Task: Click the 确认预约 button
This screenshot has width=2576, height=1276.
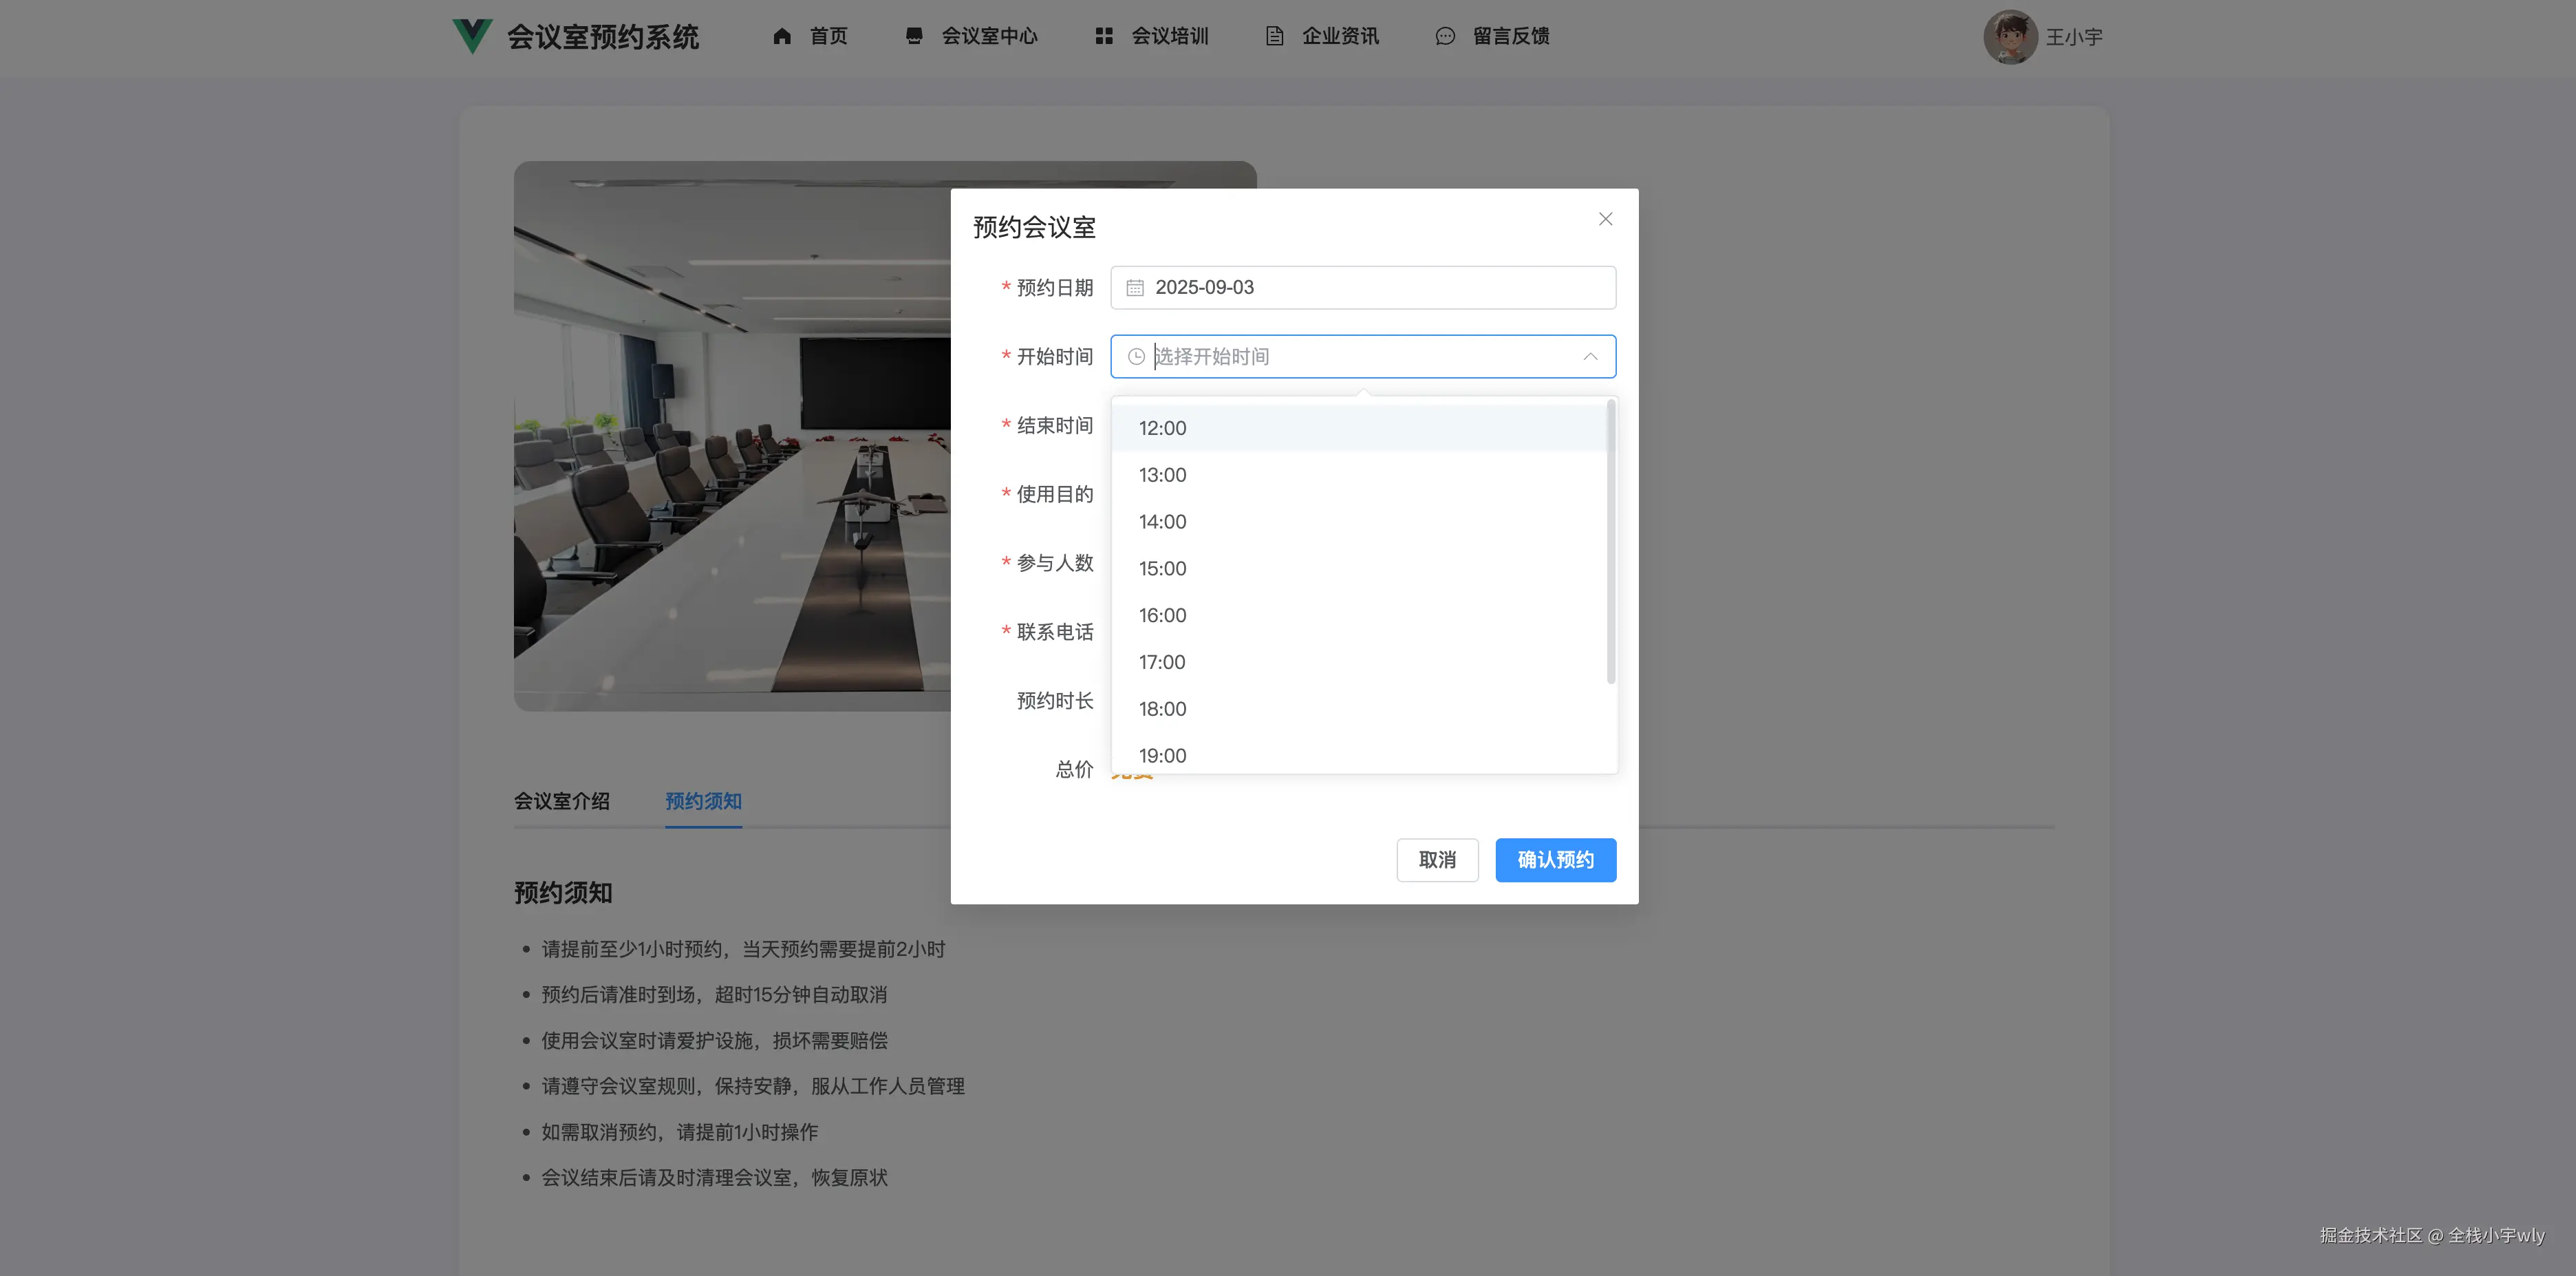Action: point(1555,859)
